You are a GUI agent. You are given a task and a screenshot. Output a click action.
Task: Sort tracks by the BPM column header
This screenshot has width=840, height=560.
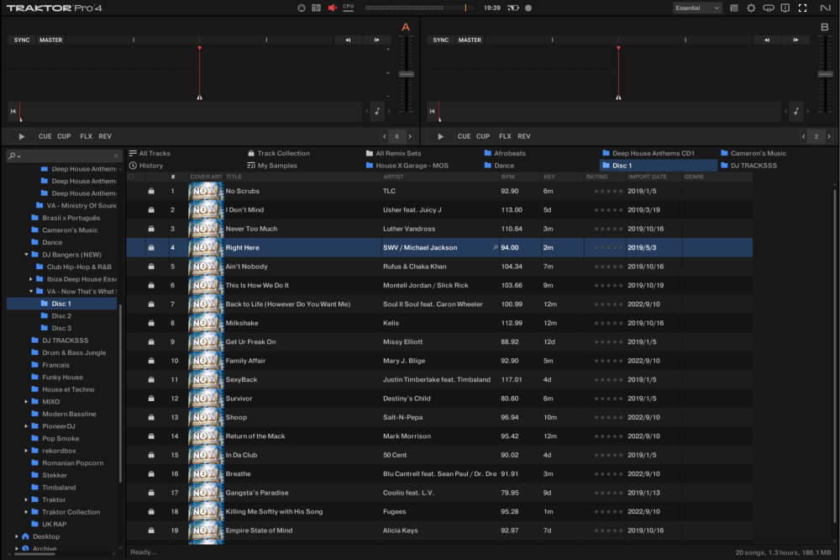(508, 177)
